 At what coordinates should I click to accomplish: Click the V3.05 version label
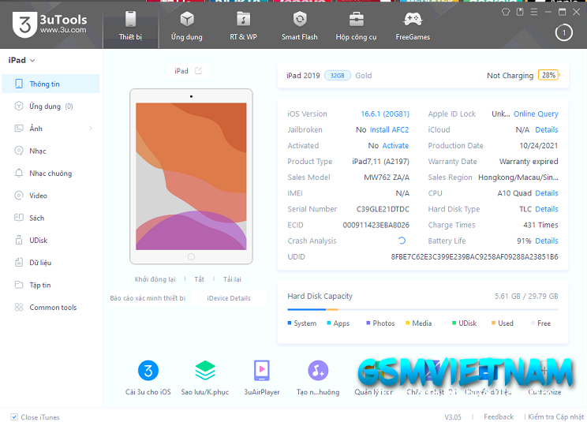pyautogui.click(x=453, y=416)
